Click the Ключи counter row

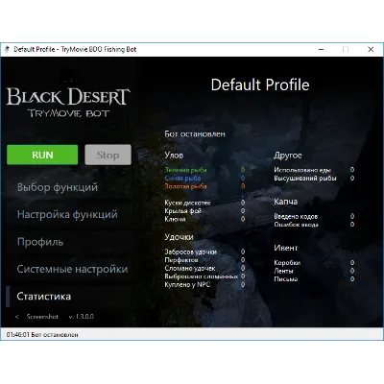204,219
